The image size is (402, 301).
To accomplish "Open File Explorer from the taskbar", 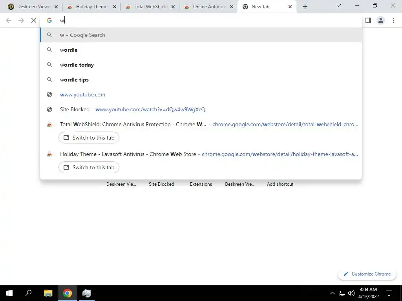I will [48, 293].
